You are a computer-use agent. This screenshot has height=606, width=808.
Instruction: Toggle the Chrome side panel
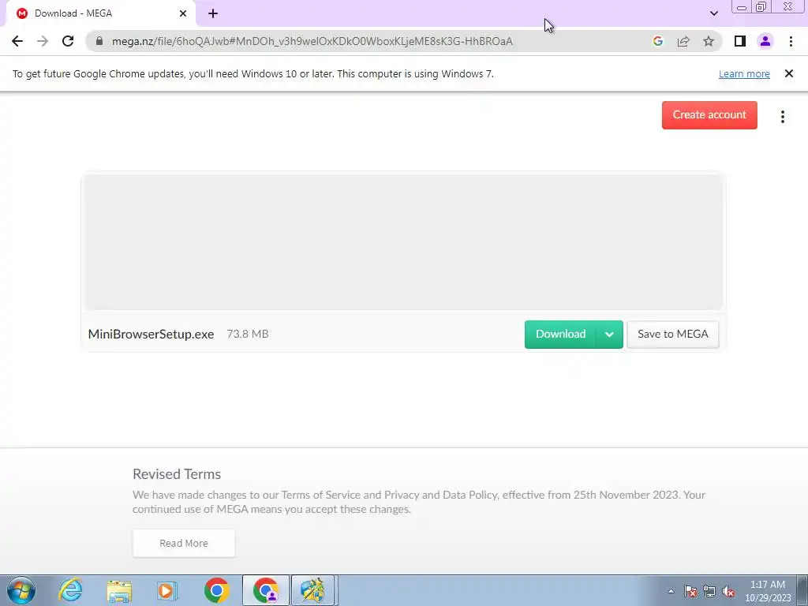point(740,41)
